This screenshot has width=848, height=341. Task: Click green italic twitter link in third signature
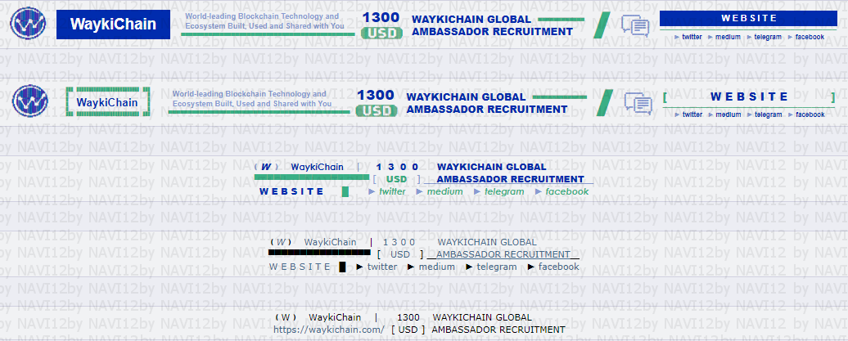(392, 191)
